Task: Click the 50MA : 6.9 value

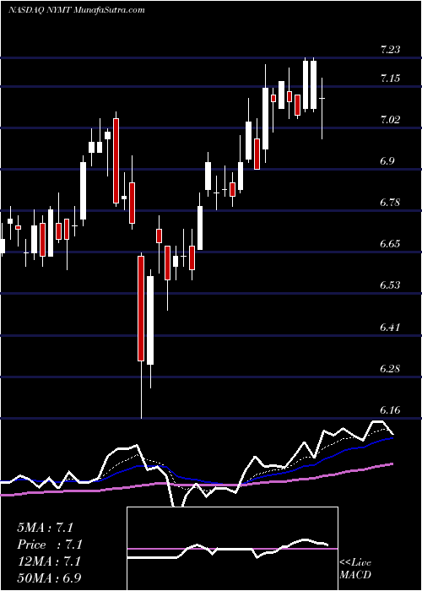Action: [49, 577]
